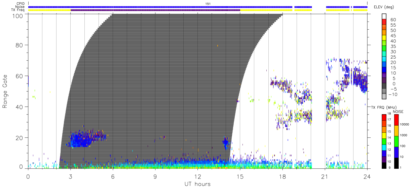Pick the red swatch on NOISE colorbar
The width and height of the screenshot is (413, 191).
point(396,120)
